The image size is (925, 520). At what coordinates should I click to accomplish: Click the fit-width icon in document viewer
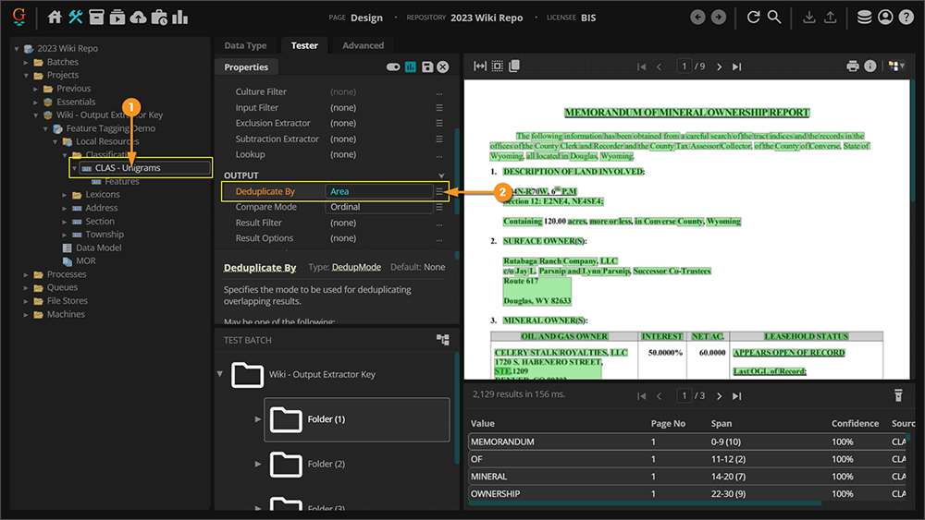pos(480,67)
